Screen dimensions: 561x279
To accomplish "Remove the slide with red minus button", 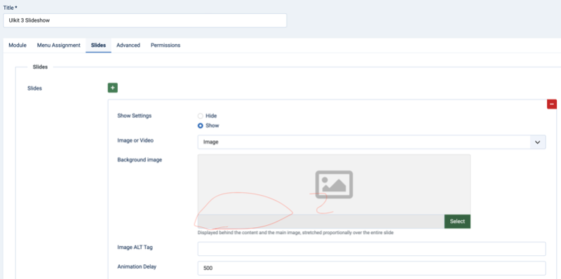I will point(552,104).
